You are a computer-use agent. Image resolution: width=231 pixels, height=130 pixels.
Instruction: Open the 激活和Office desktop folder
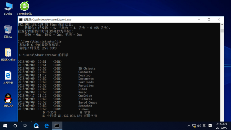[x=8, y=54]
